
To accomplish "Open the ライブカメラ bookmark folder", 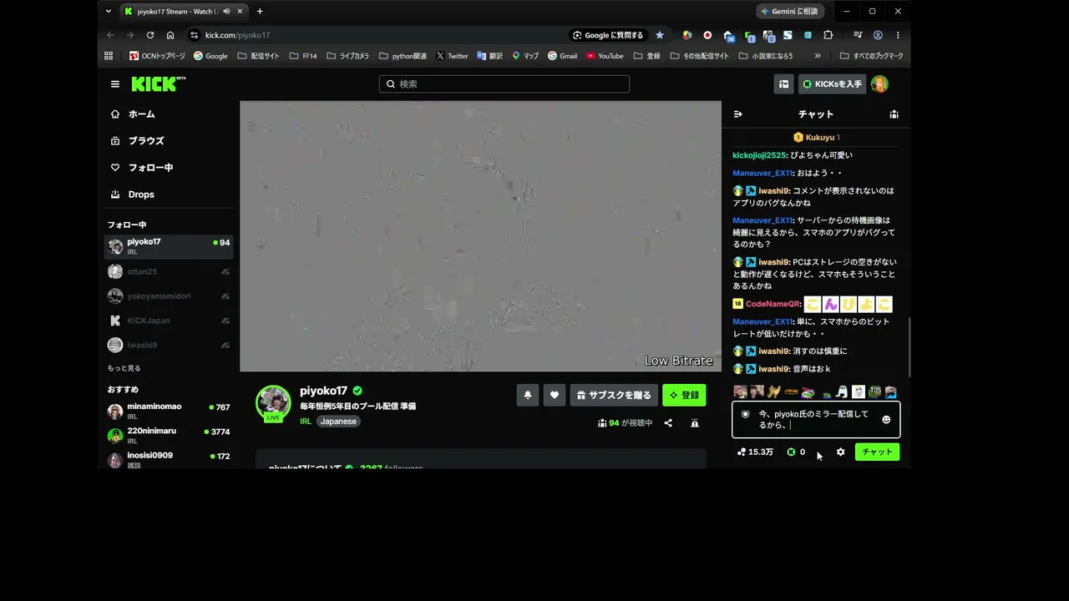I will [348, 56].
